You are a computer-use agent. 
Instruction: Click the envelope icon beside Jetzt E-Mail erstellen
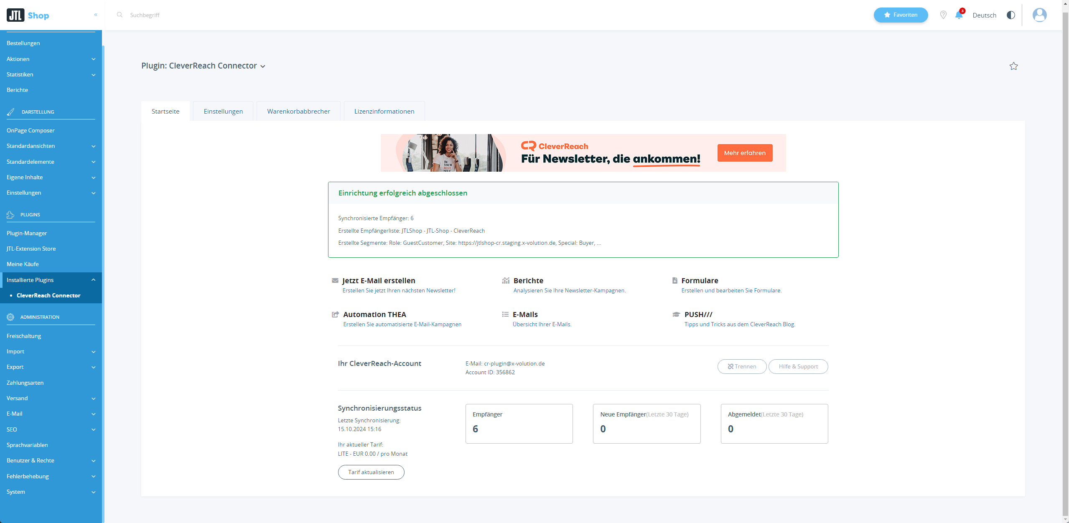(335, 281)
